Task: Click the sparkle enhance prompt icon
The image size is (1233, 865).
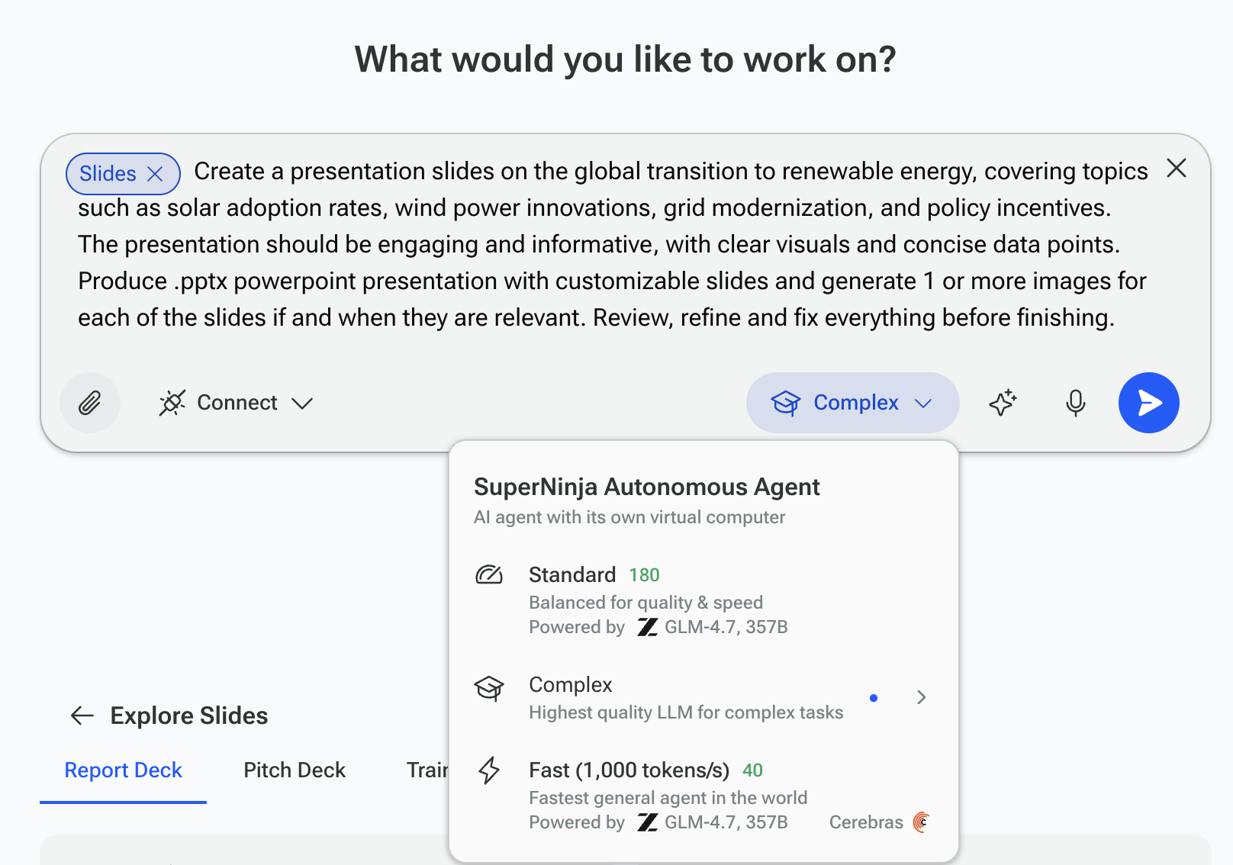Action: pyautogui.click(x=1003, y=403)
